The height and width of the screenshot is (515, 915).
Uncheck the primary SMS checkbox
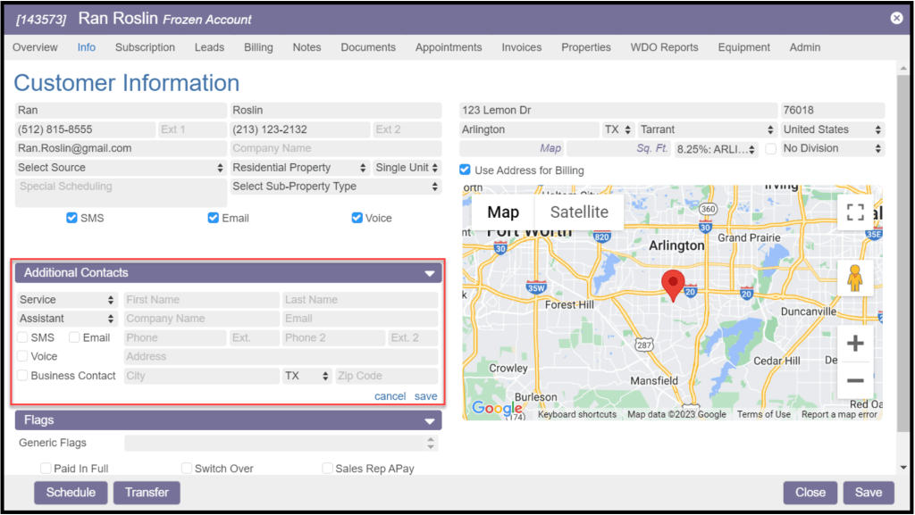point(72,218)
